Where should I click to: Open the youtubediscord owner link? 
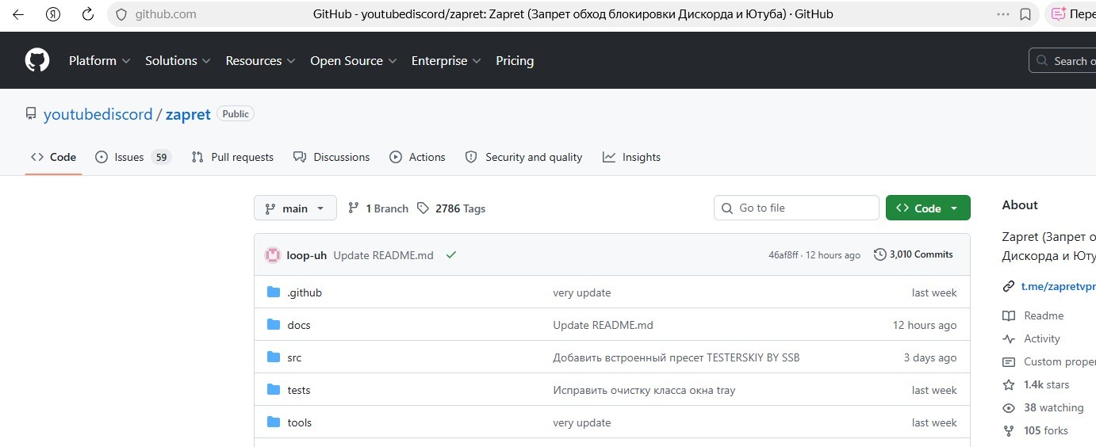point(98,114)
